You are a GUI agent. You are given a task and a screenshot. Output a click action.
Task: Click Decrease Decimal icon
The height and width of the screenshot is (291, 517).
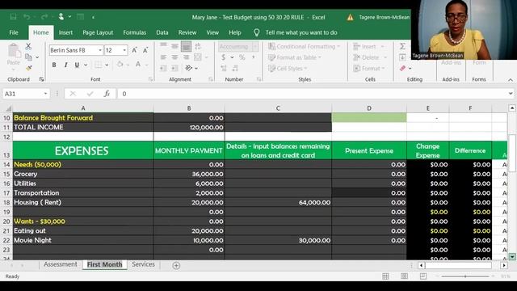click(x=235, y=68)
